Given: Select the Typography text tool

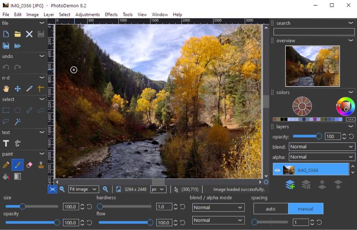Looking at the screenshot, I should click(17, 143).
